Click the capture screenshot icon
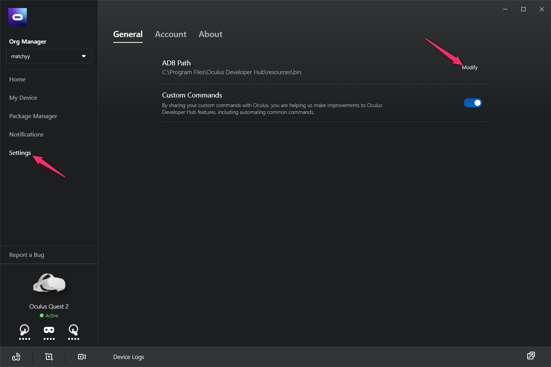The image size is (551, 367). pos(49,357)
